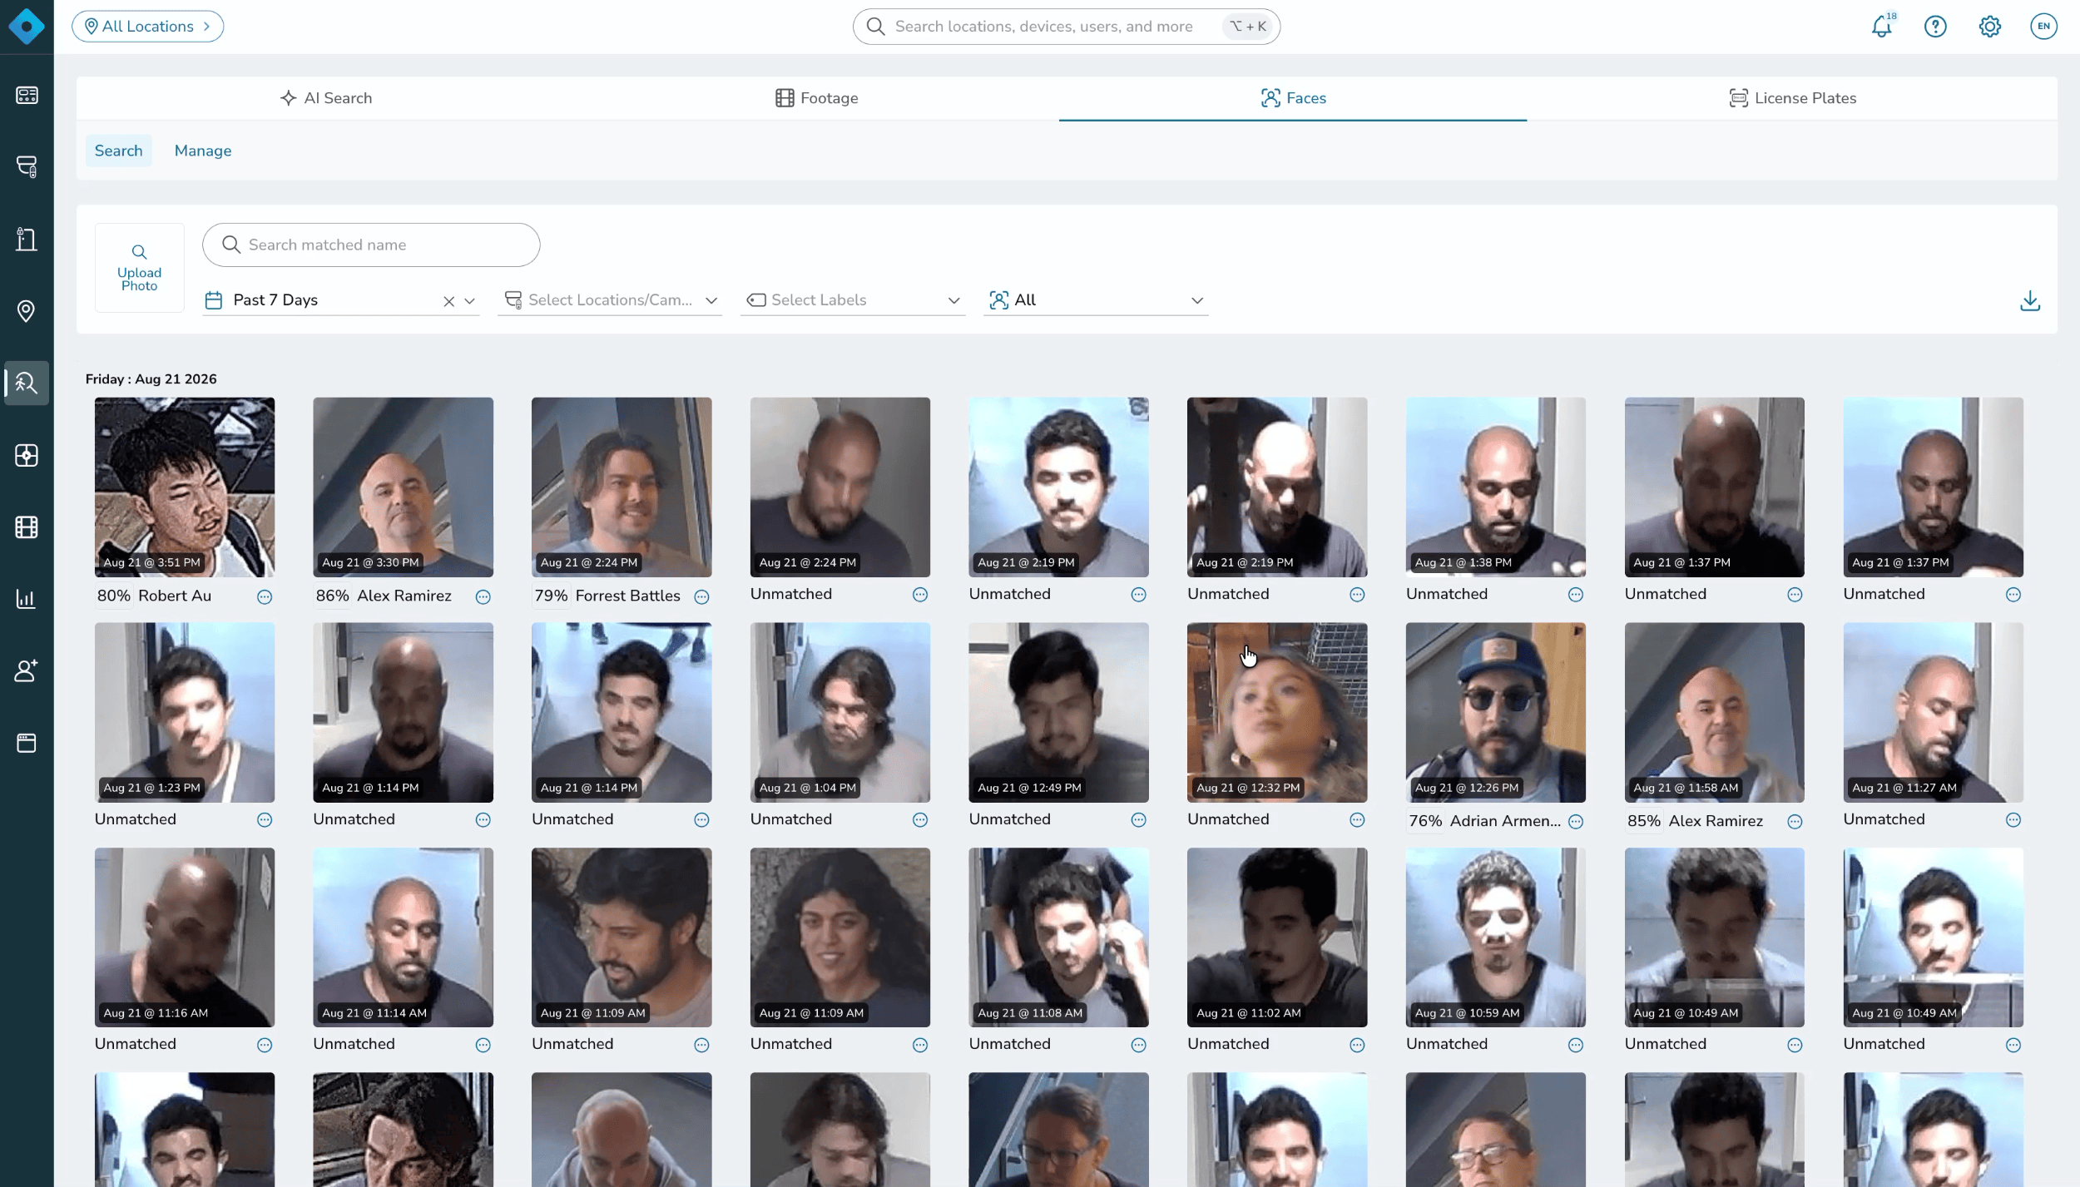Open the face thumbnail from 3:51 PM

pyautogui.click(x=185, y=487)
